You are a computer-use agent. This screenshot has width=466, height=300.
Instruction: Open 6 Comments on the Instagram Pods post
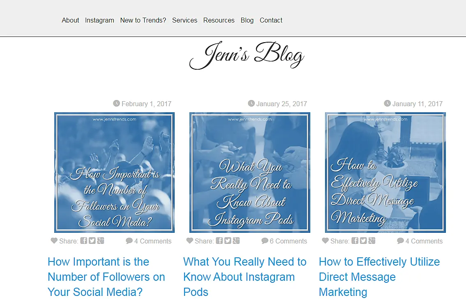click(284, 241)
